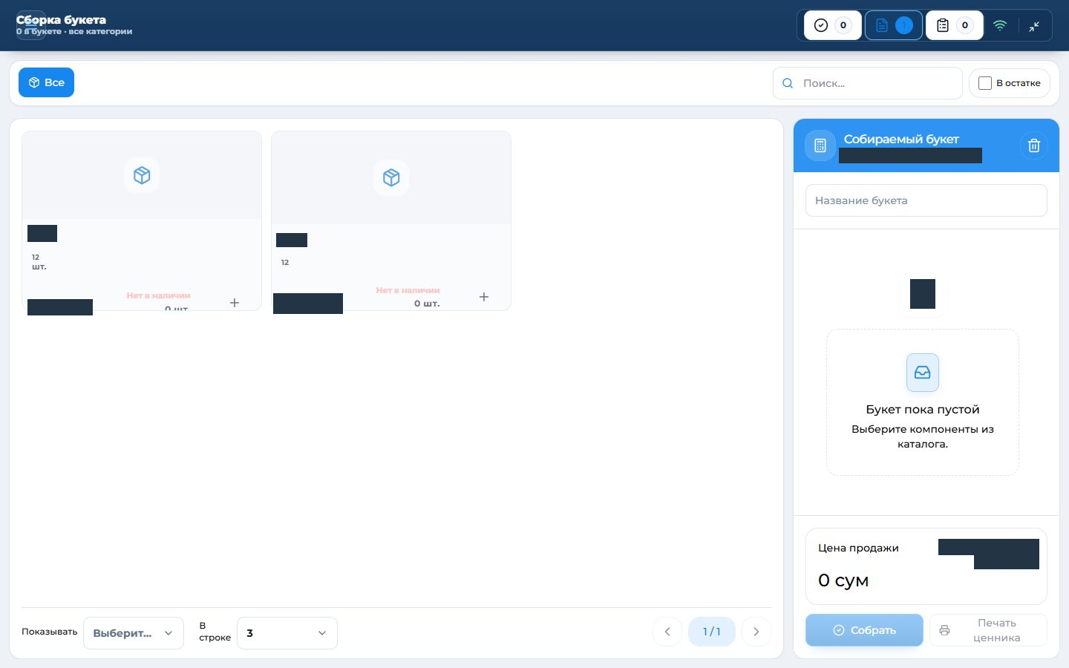
Task: Open the Показывать dropdown
Action: click(134, 633)
